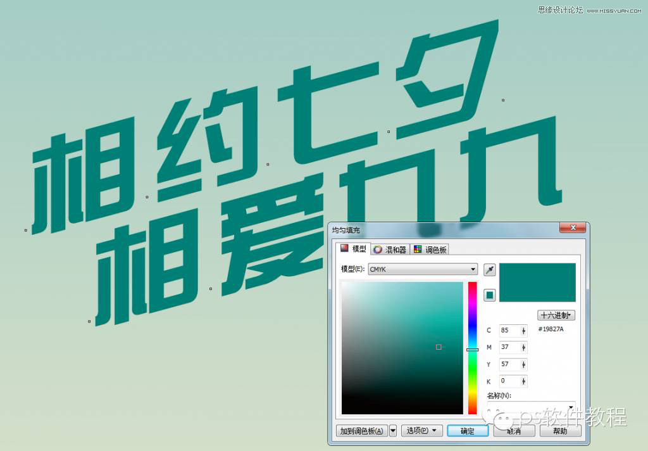Expand the 加到调色板 dropdown arrow

coord(393,431)
